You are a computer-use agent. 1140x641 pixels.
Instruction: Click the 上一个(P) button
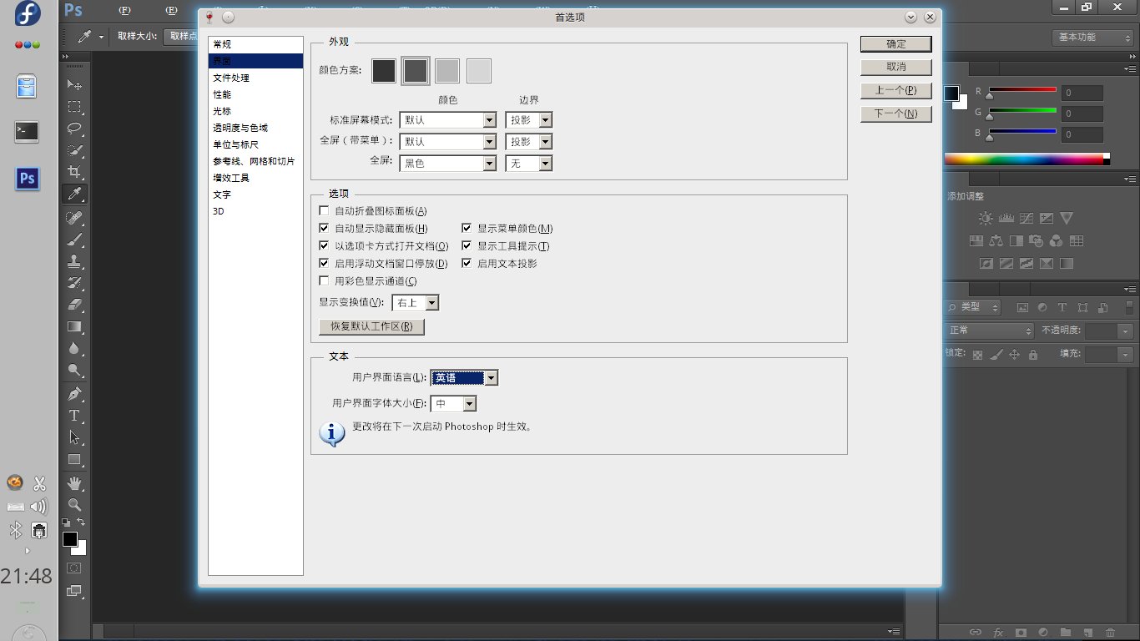896,90
